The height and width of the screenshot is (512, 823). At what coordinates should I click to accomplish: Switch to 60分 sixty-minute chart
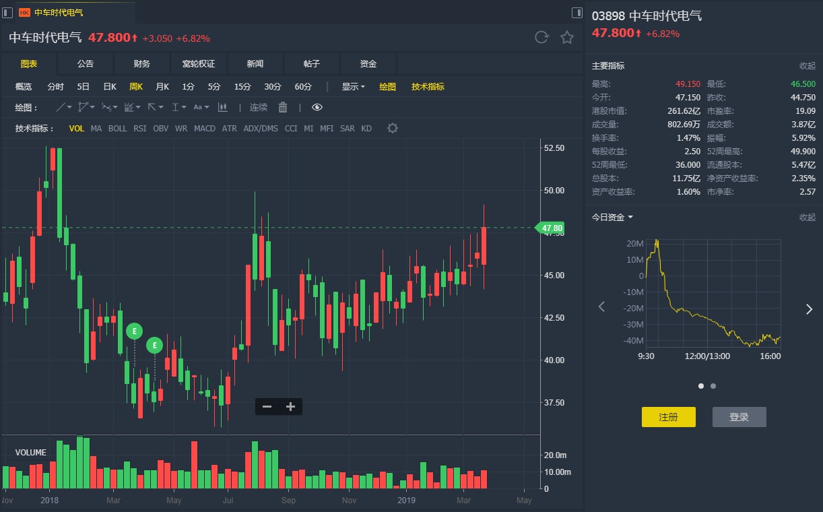point(303,87)
